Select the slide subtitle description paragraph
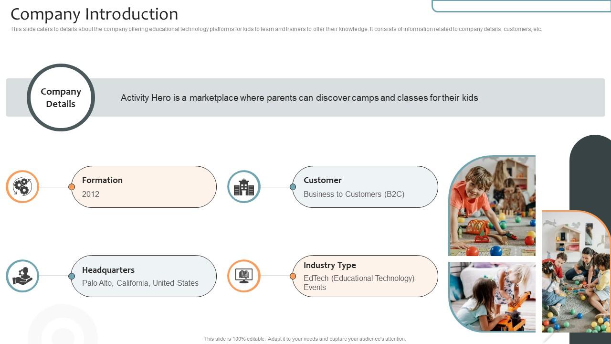611x344 pixels. point(276,29)
